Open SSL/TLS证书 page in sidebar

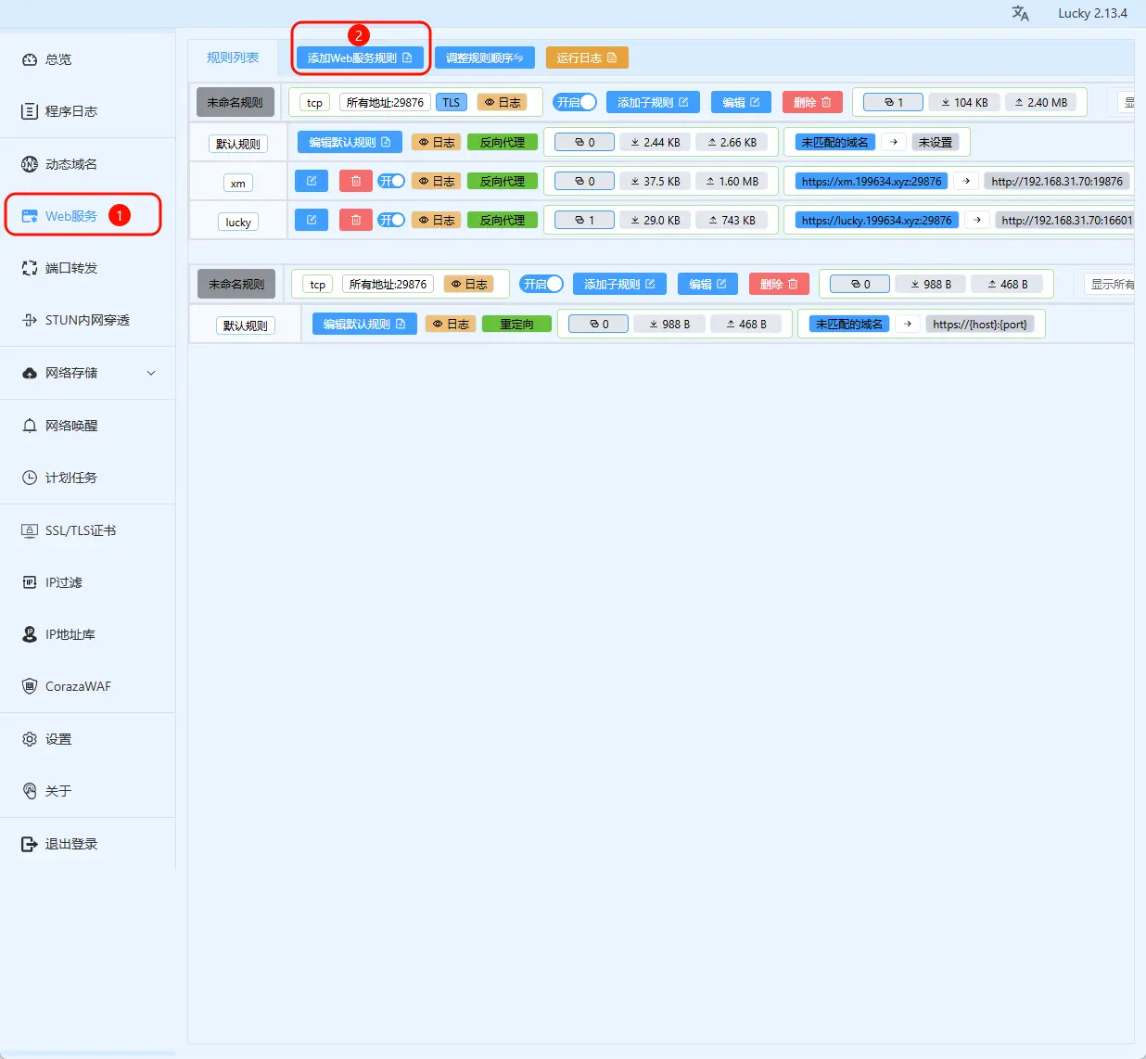pos(80,530)
